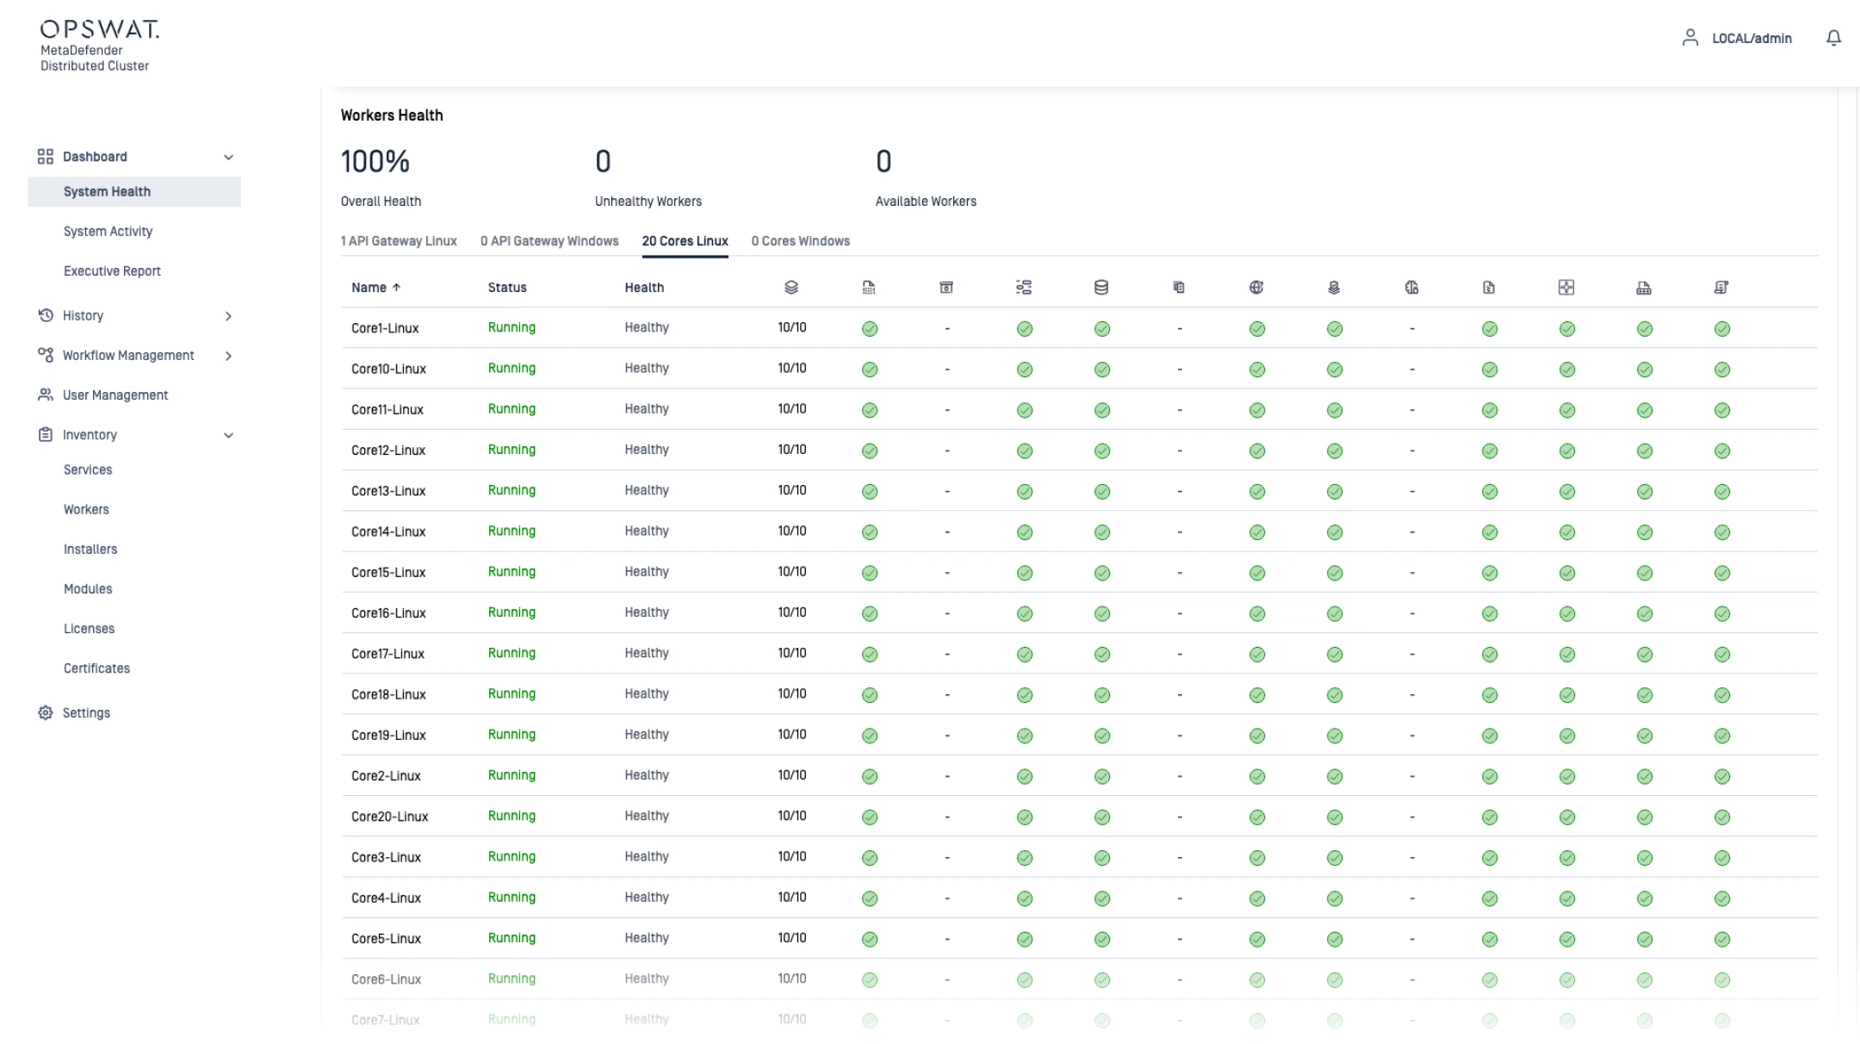Switch to the 0 Cores Windows tab
The height and width of the screenshot is (1044, 1860).
(x=800, y=241)
